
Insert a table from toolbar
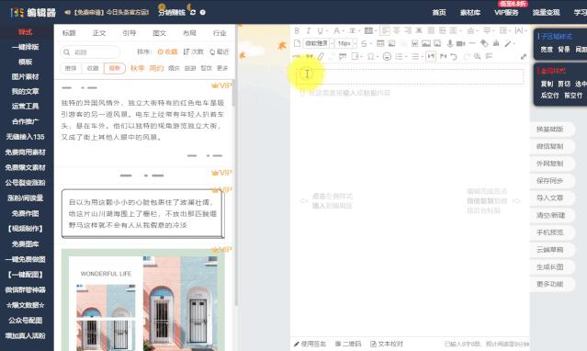380,43
